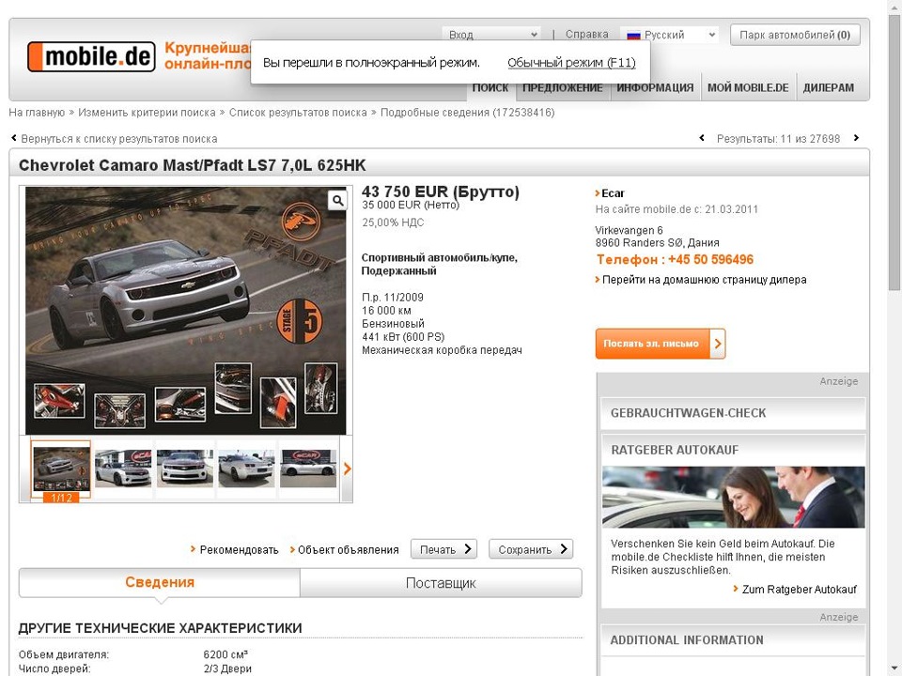Click the price 43 750 EUR (Брутто)

441,192
